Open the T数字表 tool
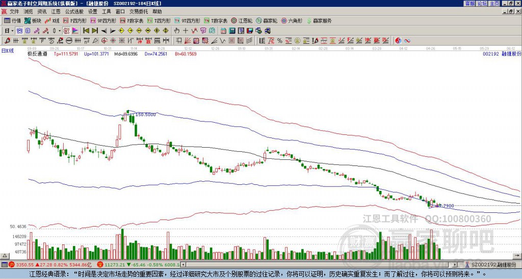Screen dimensions: 522x279 point(216,20)
